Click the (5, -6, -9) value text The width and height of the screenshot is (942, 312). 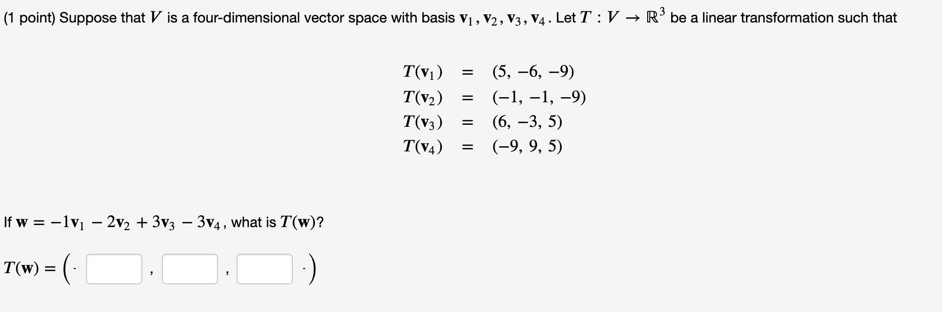coord(532,72)
